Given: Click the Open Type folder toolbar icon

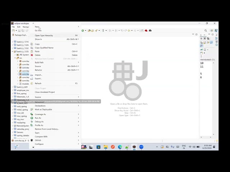Looking at the screenshot, I should 89,30.
